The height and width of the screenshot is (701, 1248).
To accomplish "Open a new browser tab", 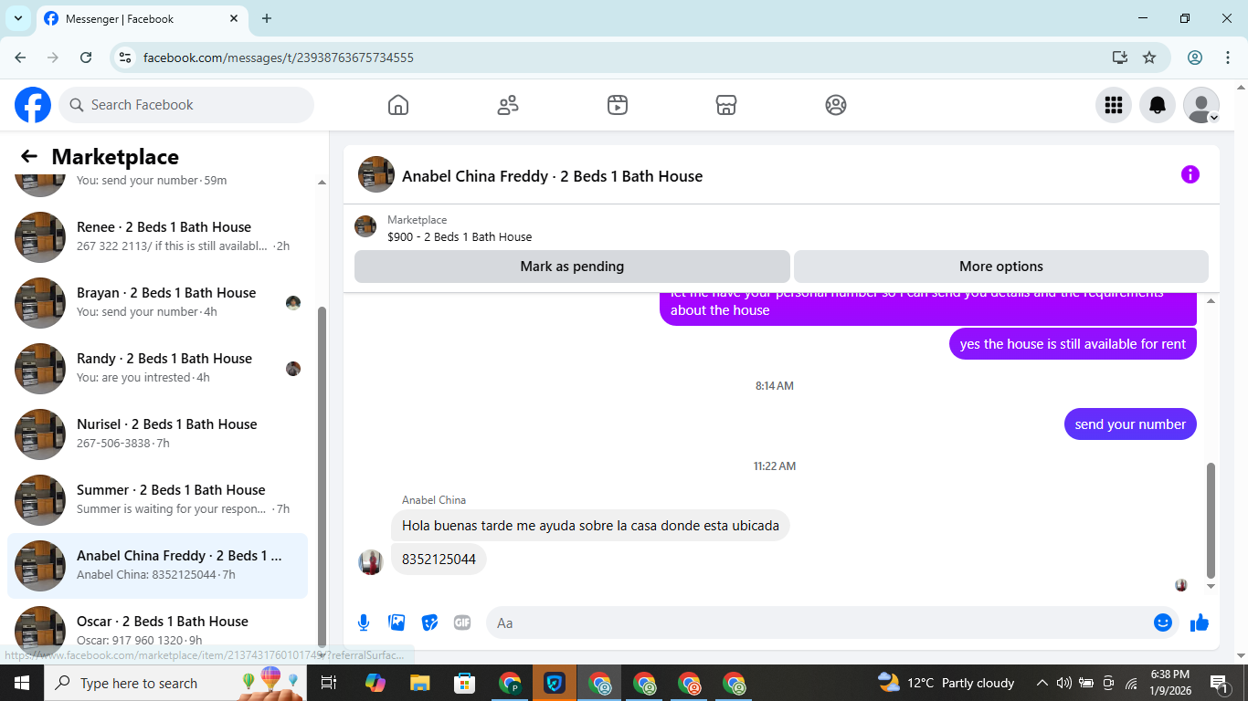I will pos(267,18).
